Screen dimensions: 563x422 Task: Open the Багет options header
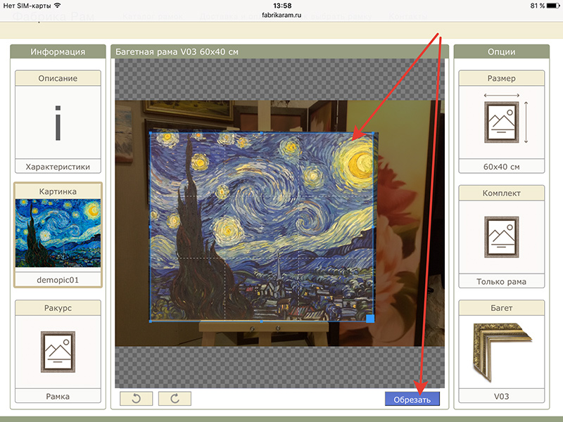click(x=502, y=308)
